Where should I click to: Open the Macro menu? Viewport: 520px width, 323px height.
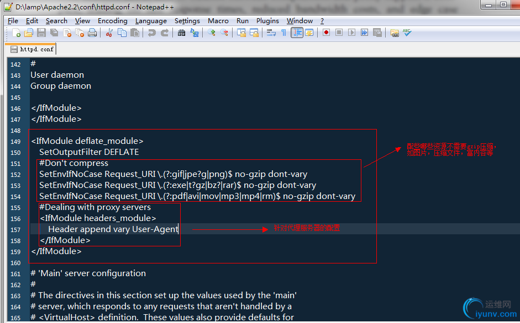pyautogui.click(x=218, y=21)
